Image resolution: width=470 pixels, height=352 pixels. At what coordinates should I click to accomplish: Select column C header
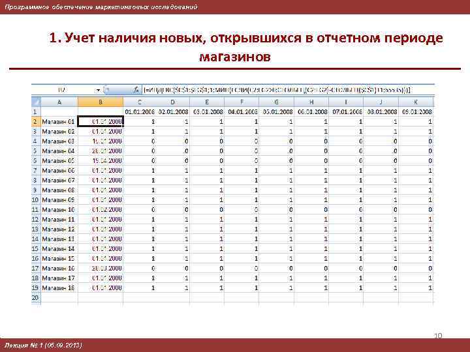tap(140, 102)
